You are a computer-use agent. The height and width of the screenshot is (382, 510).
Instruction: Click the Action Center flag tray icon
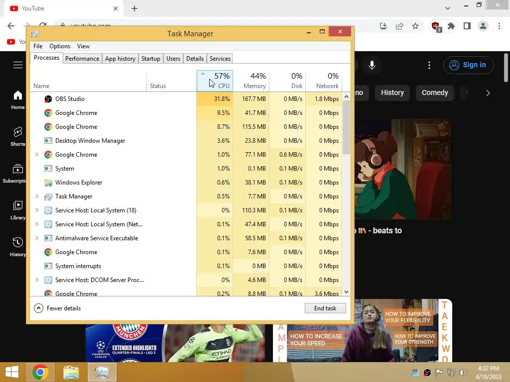point(439,373)
